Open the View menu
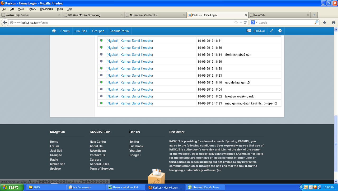This screenshot has width=338, height=191. [21, 9]
